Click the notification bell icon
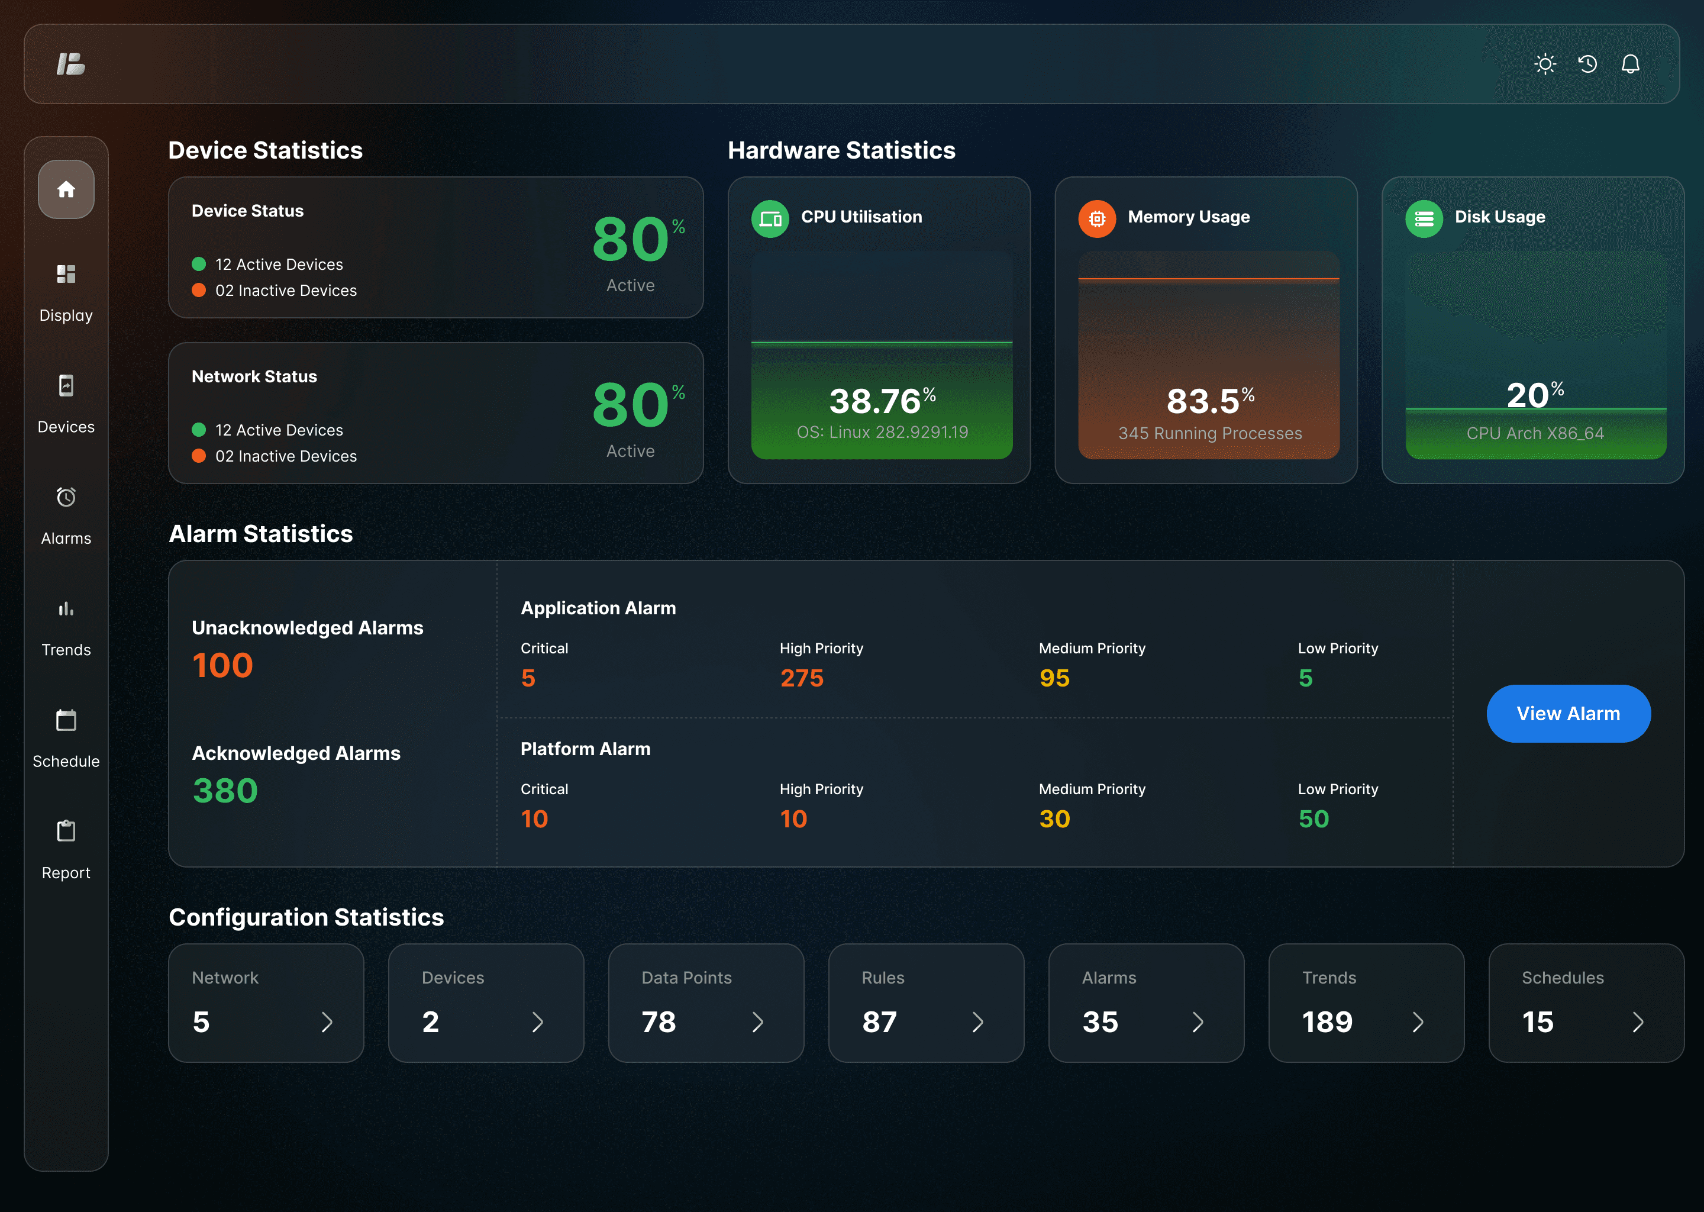Screen dimensions: 1704x1212 tap(1630, 64)
